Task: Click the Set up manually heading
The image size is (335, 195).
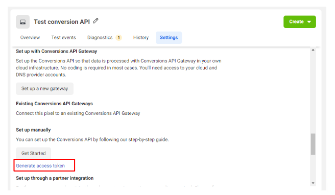Action: tap(33, 130)
